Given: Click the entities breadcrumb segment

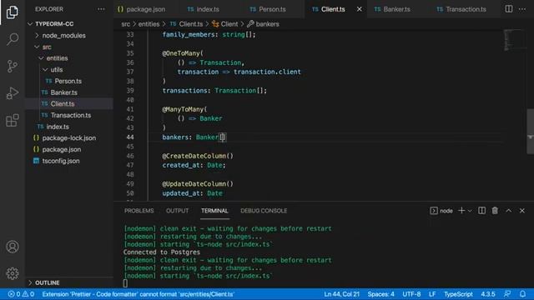Looking at the screenshot, I should coord(149,24).
